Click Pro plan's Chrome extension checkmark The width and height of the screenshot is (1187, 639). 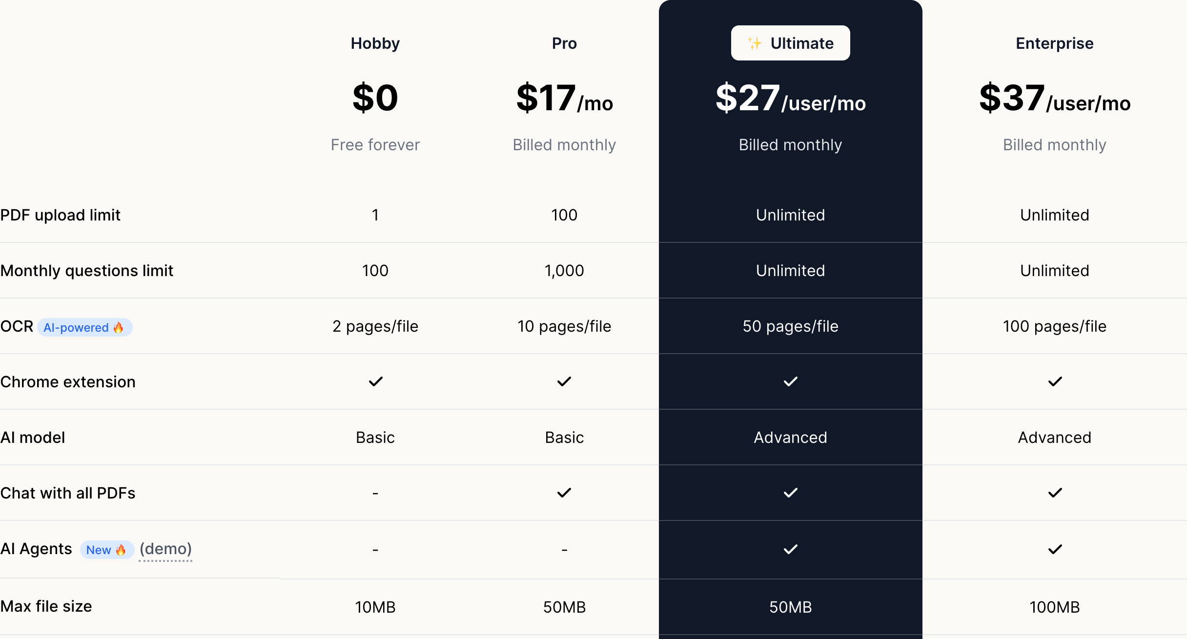click(x=564, y=381)
